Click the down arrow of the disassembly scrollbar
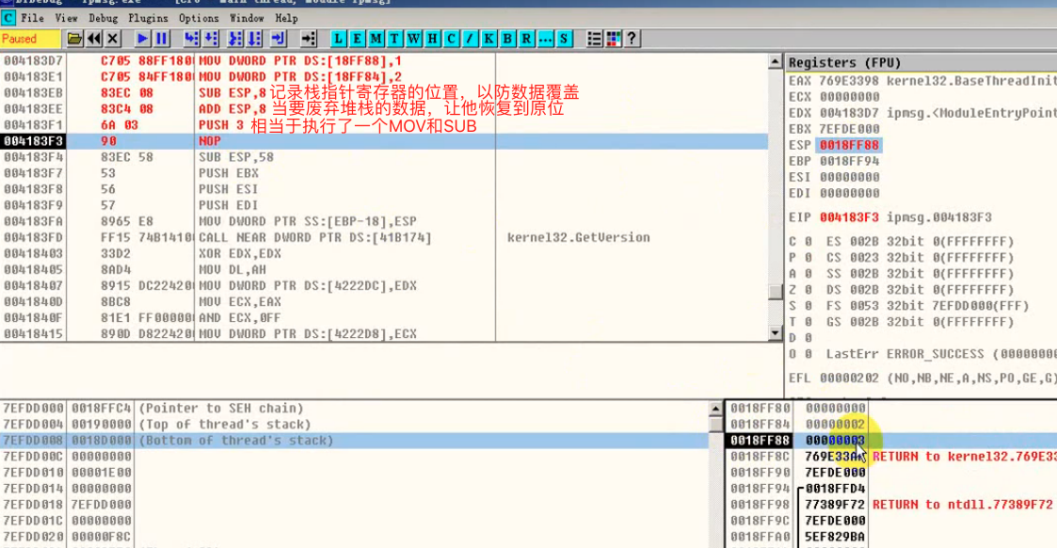1057x548 pixels. pyautogui.click(x=776, y=333)
